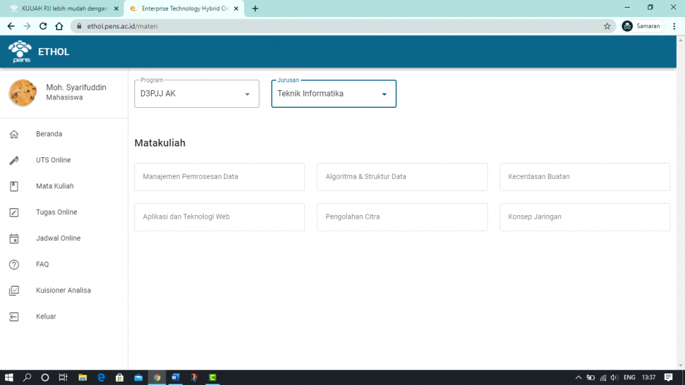Click the profile photo of Moh. Syarifuddin
The width and height of the screenshot is (685, 385).
tap(23, 93)
